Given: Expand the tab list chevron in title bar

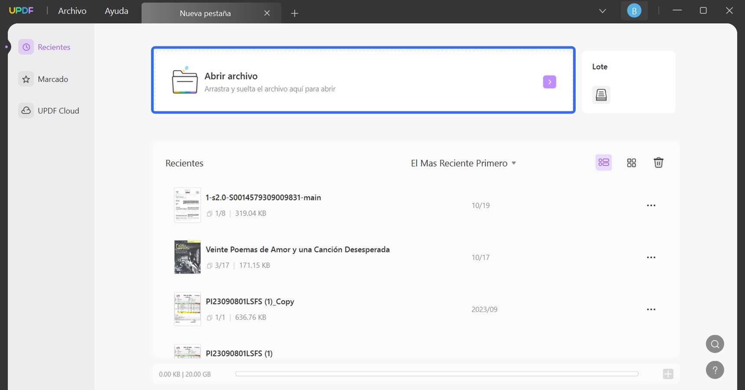Looking at the screenshot, I should (x=602, y=11).
